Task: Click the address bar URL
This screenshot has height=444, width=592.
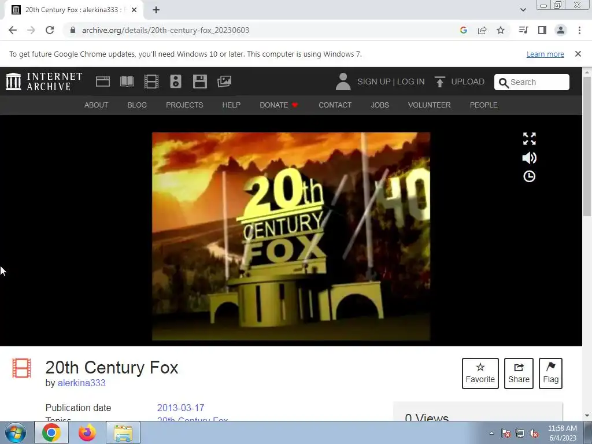Action: coord(165,30)
